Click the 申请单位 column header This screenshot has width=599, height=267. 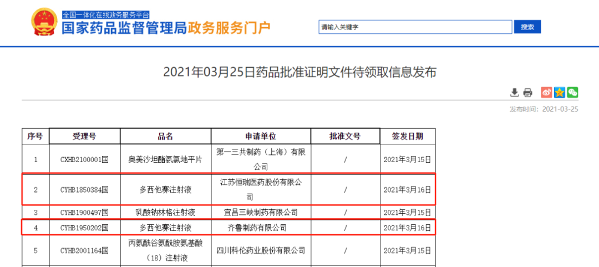[x=261, y=136]
